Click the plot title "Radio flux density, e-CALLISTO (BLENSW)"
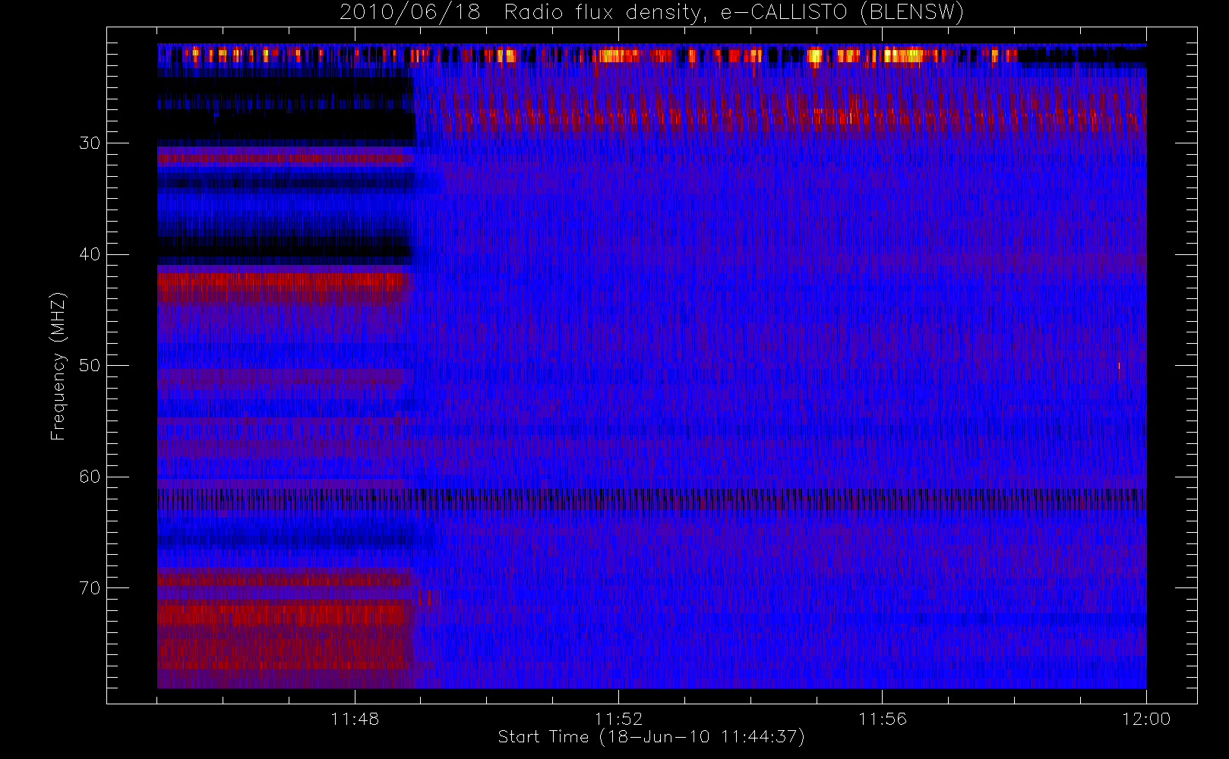Image resolution: width=1229 pixels, height=759 pixels. [734, 12]
